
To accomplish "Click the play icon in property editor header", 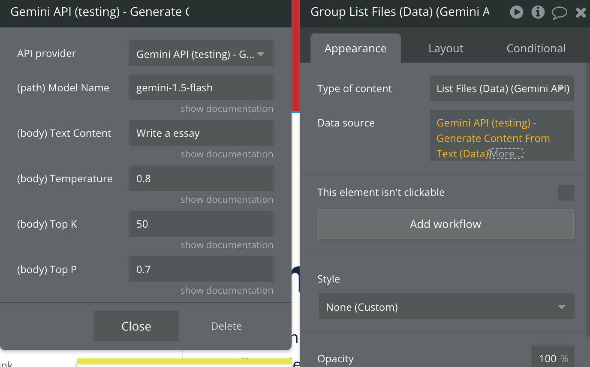I will click(x=516, y=12).
